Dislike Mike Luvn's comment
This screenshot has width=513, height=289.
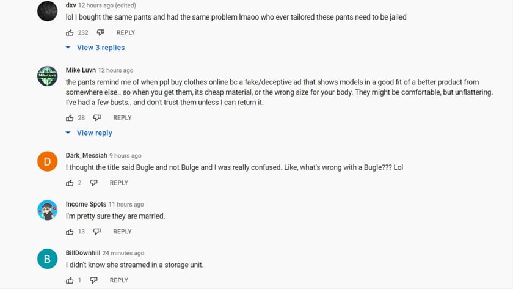pos(96,118)
